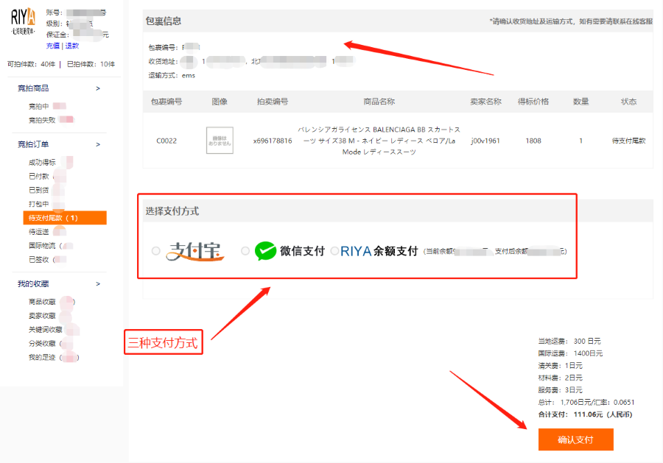Click the orange 确认支付 payment button
The width and height of the screenshot is (663, 463).
point(575,439)
